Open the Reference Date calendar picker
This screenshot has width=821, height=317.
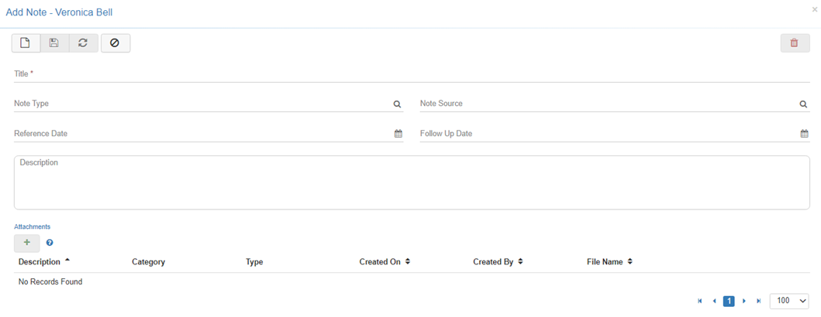click(398, 134)
